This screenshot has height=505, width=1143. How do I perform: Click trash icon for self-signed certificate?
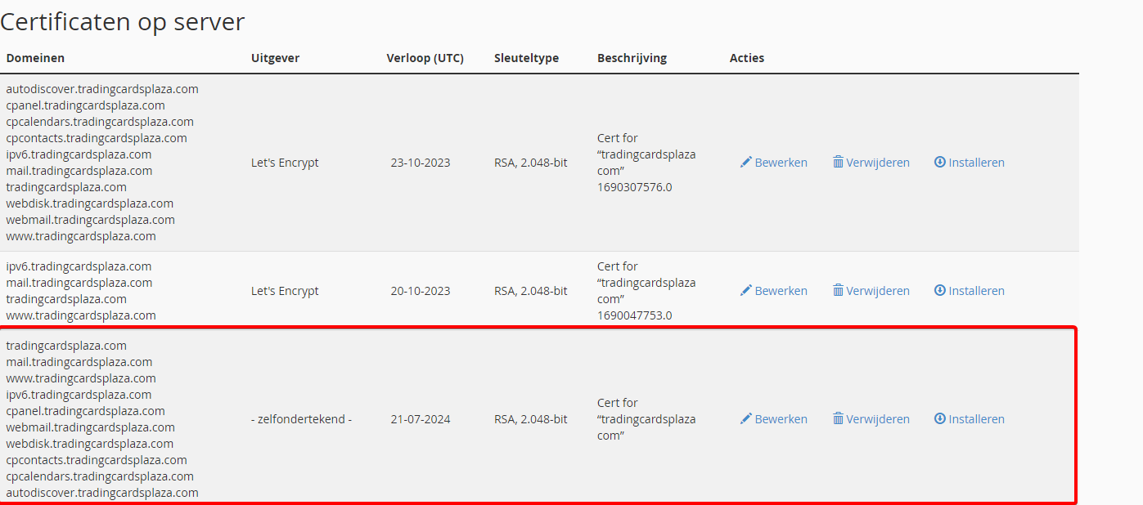[838, 419]
